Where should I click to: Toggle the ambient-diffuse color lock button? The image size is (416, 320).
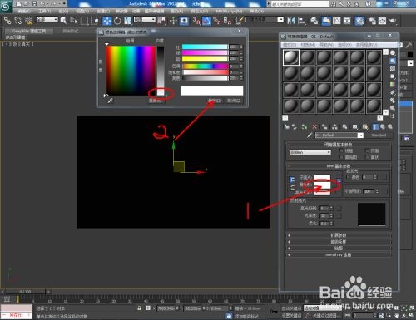[x=292, y=180]
